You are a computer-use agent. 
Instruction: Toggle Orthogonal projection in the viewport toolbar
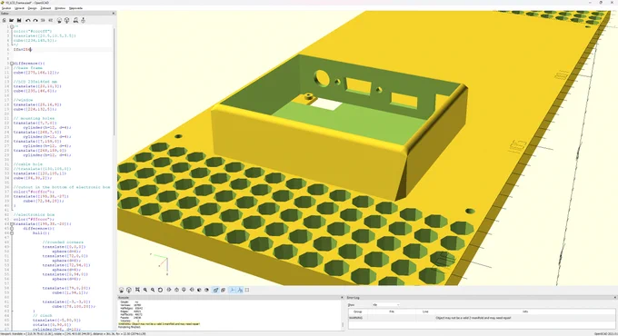point(223,290)
